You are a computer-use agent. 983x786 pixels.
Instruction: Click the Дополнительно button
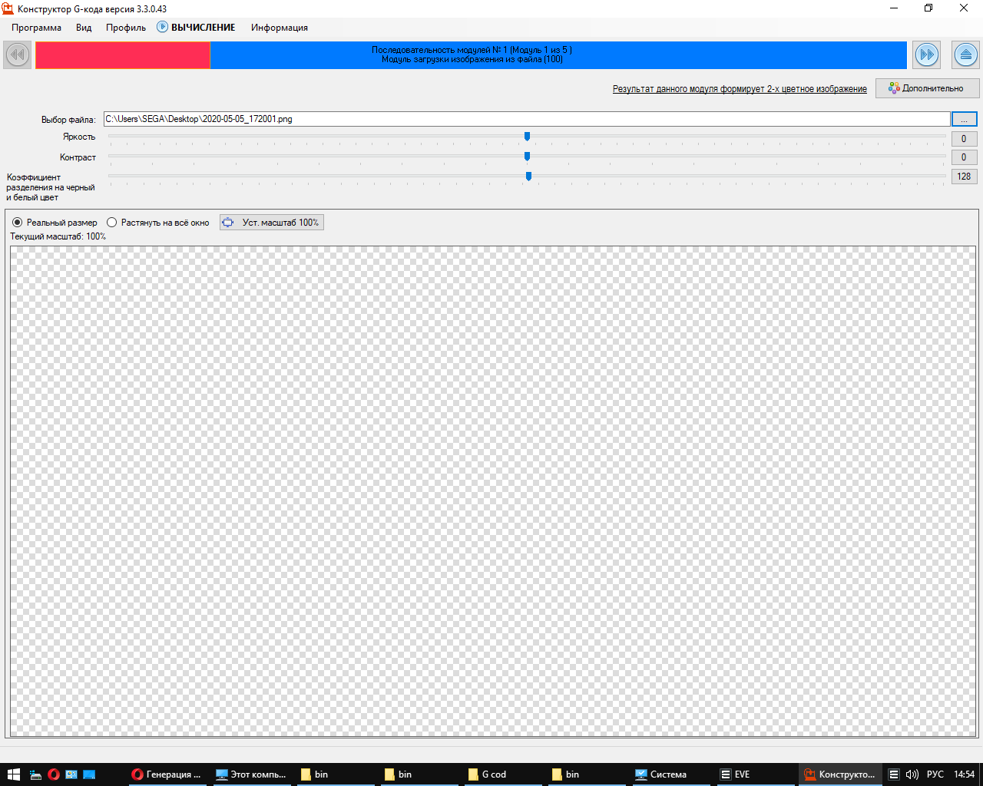pos(927,88)
